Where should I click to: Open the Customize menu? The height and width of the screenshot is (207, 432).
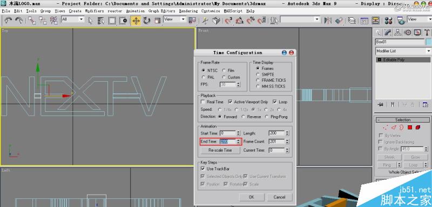(211, 11)
